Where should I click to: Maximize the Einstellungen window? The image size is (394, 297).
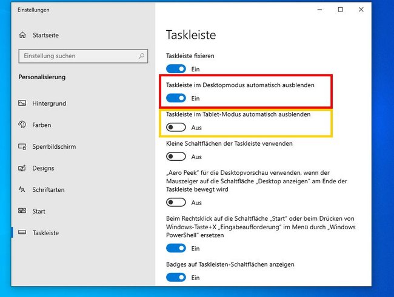tap(340, 10)
